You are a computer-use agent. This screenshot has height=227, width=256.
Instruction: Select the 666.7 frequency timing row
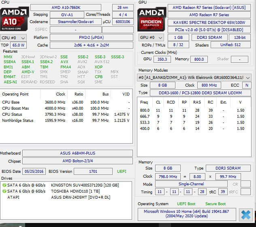coord(194,117)
